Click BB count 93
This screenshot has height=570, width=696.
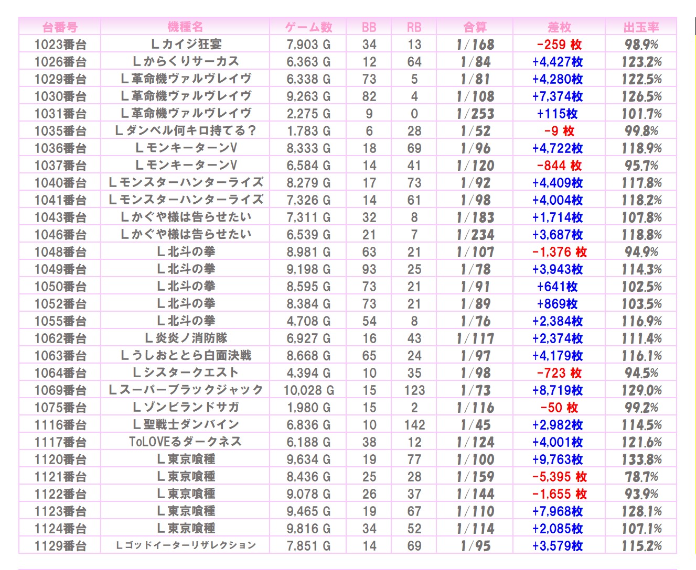click(x=369, y=269)
